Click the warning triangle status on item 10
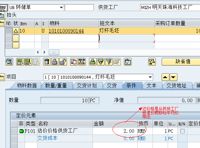The width and height of the screenshot is (200, 148). coord(16,31)
